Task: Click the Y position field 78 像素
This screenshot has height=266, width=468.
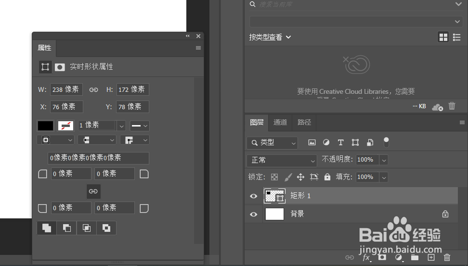Action: [132, 107]
